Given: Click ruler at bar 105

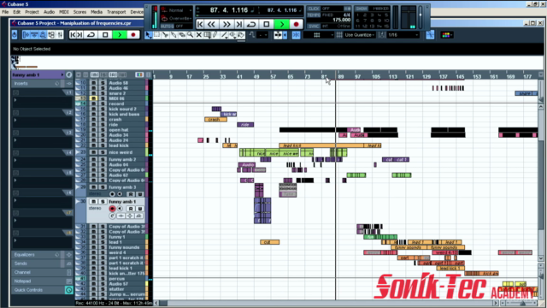Looking at the screenshot, I should pyautogui.click(x=376, y=76).
